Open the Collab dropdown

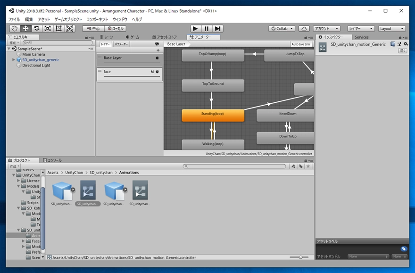click(282, 29)
